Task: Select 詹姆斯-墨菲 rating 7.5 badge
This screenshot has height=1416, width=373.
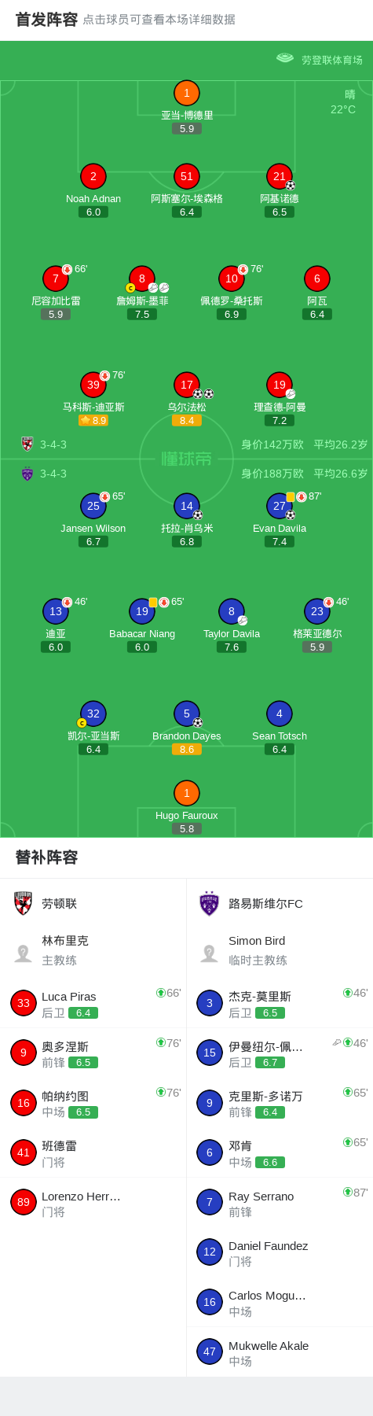Action: tap(142, 314)
